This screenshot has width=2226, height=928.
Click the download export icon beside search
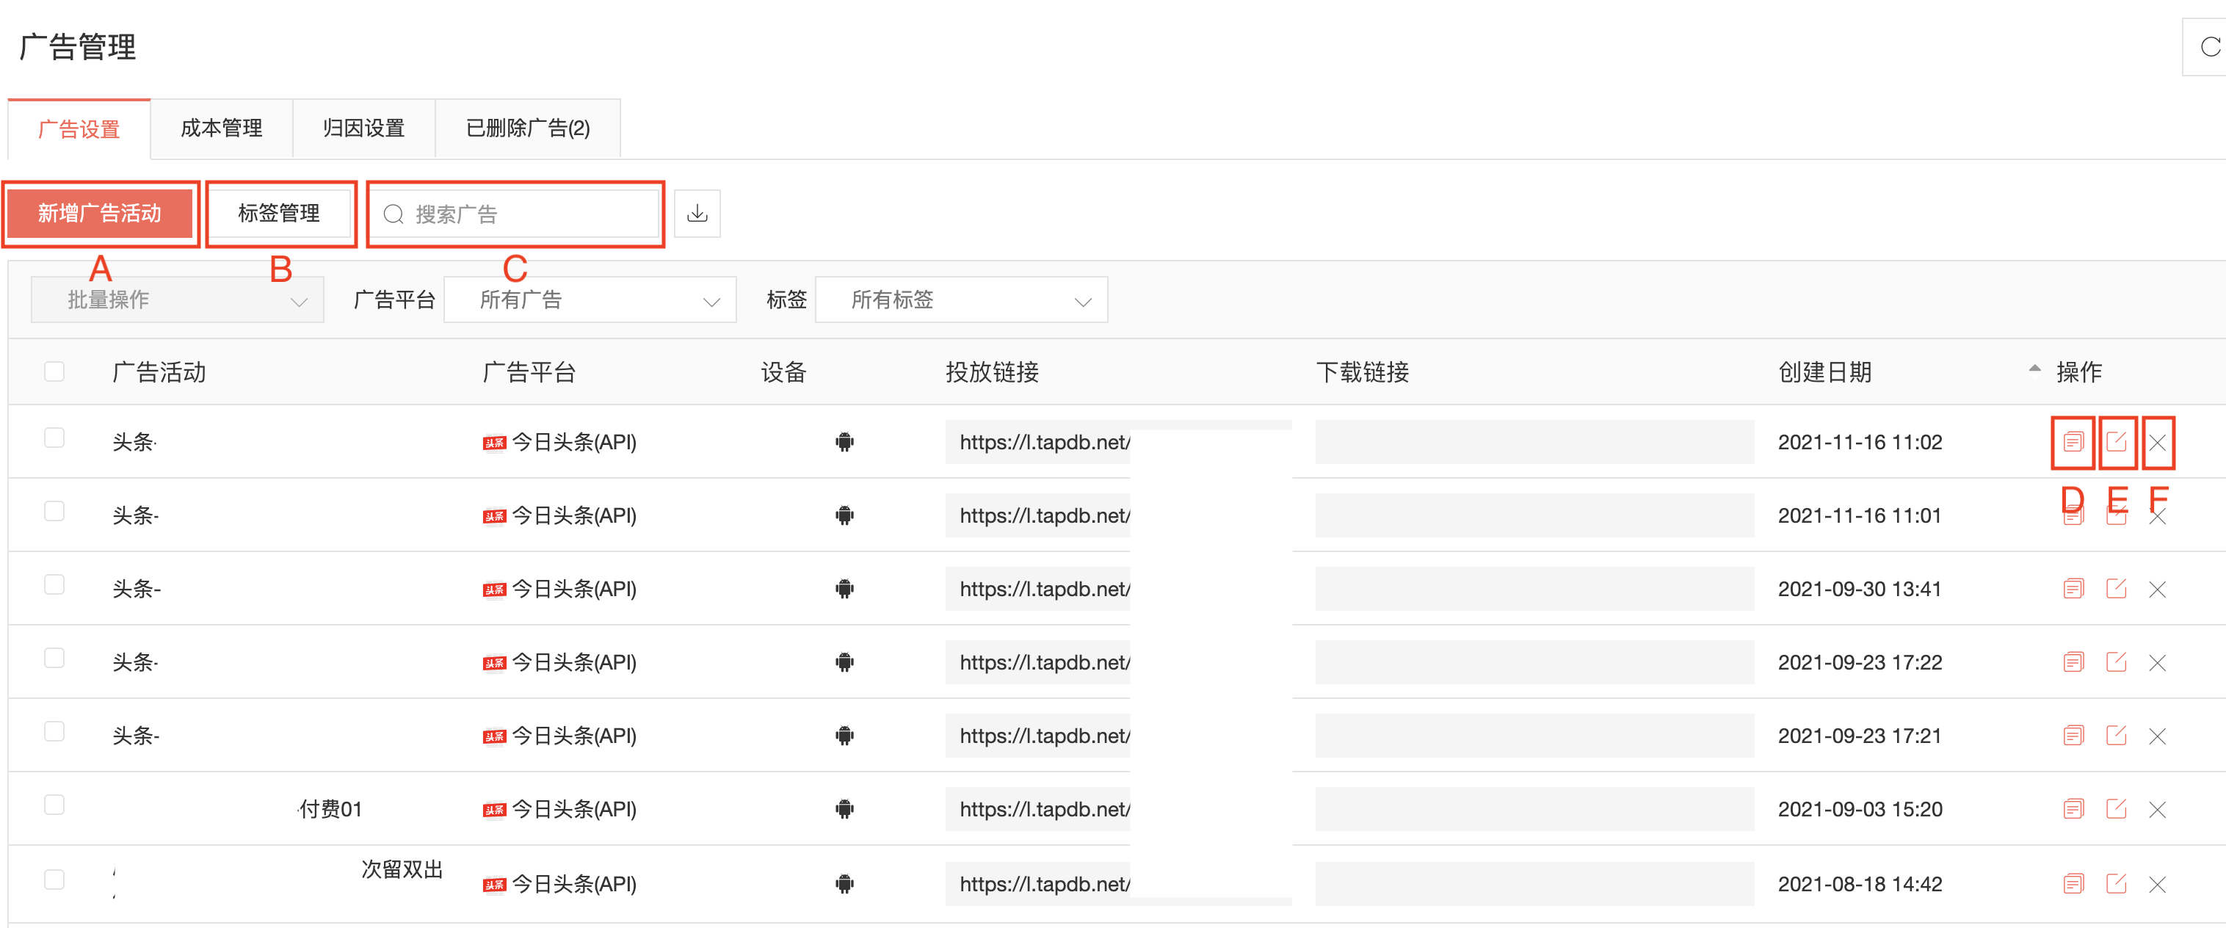(x=697, y=214)
